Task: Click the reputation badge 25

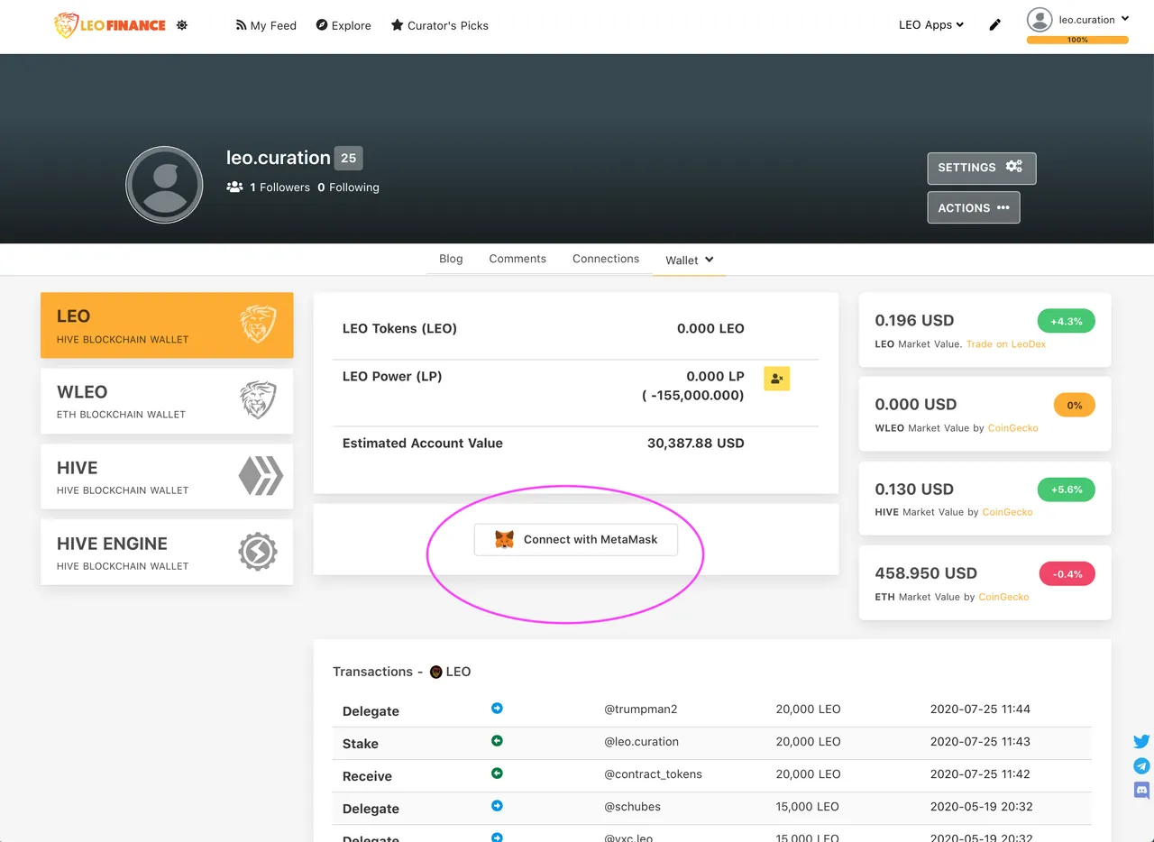Action: click(348, 158)
